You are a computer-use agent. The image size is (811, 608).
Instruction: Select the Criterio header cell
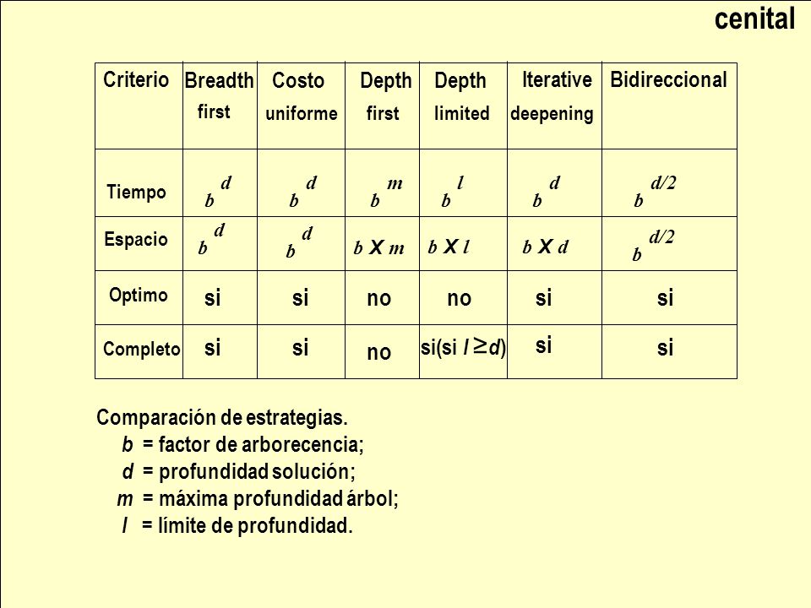[139, 106]
